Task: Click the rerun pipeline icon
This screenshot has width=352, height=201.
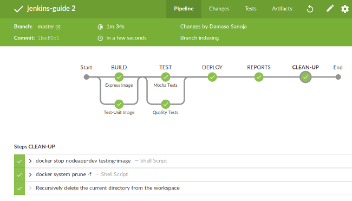Action: tap(310, 9)
